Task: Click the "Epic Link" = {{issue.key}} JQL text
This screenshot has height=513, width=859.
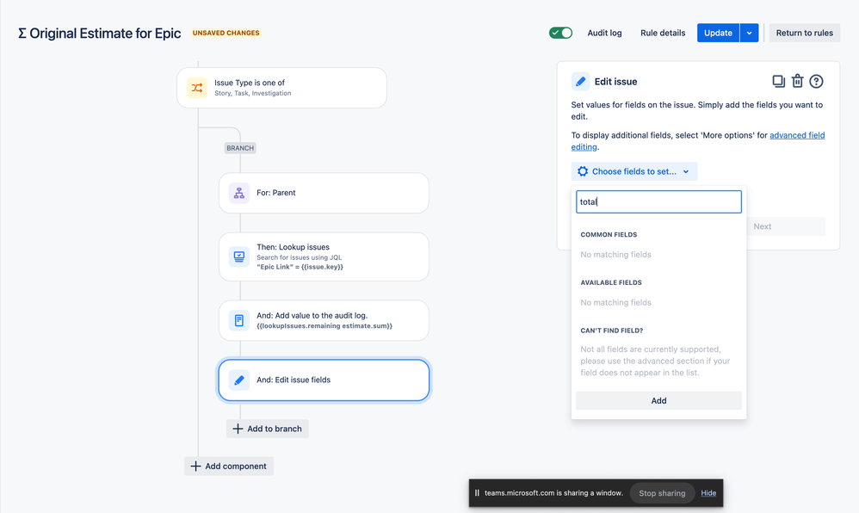Action: click(x=300, y=267)
